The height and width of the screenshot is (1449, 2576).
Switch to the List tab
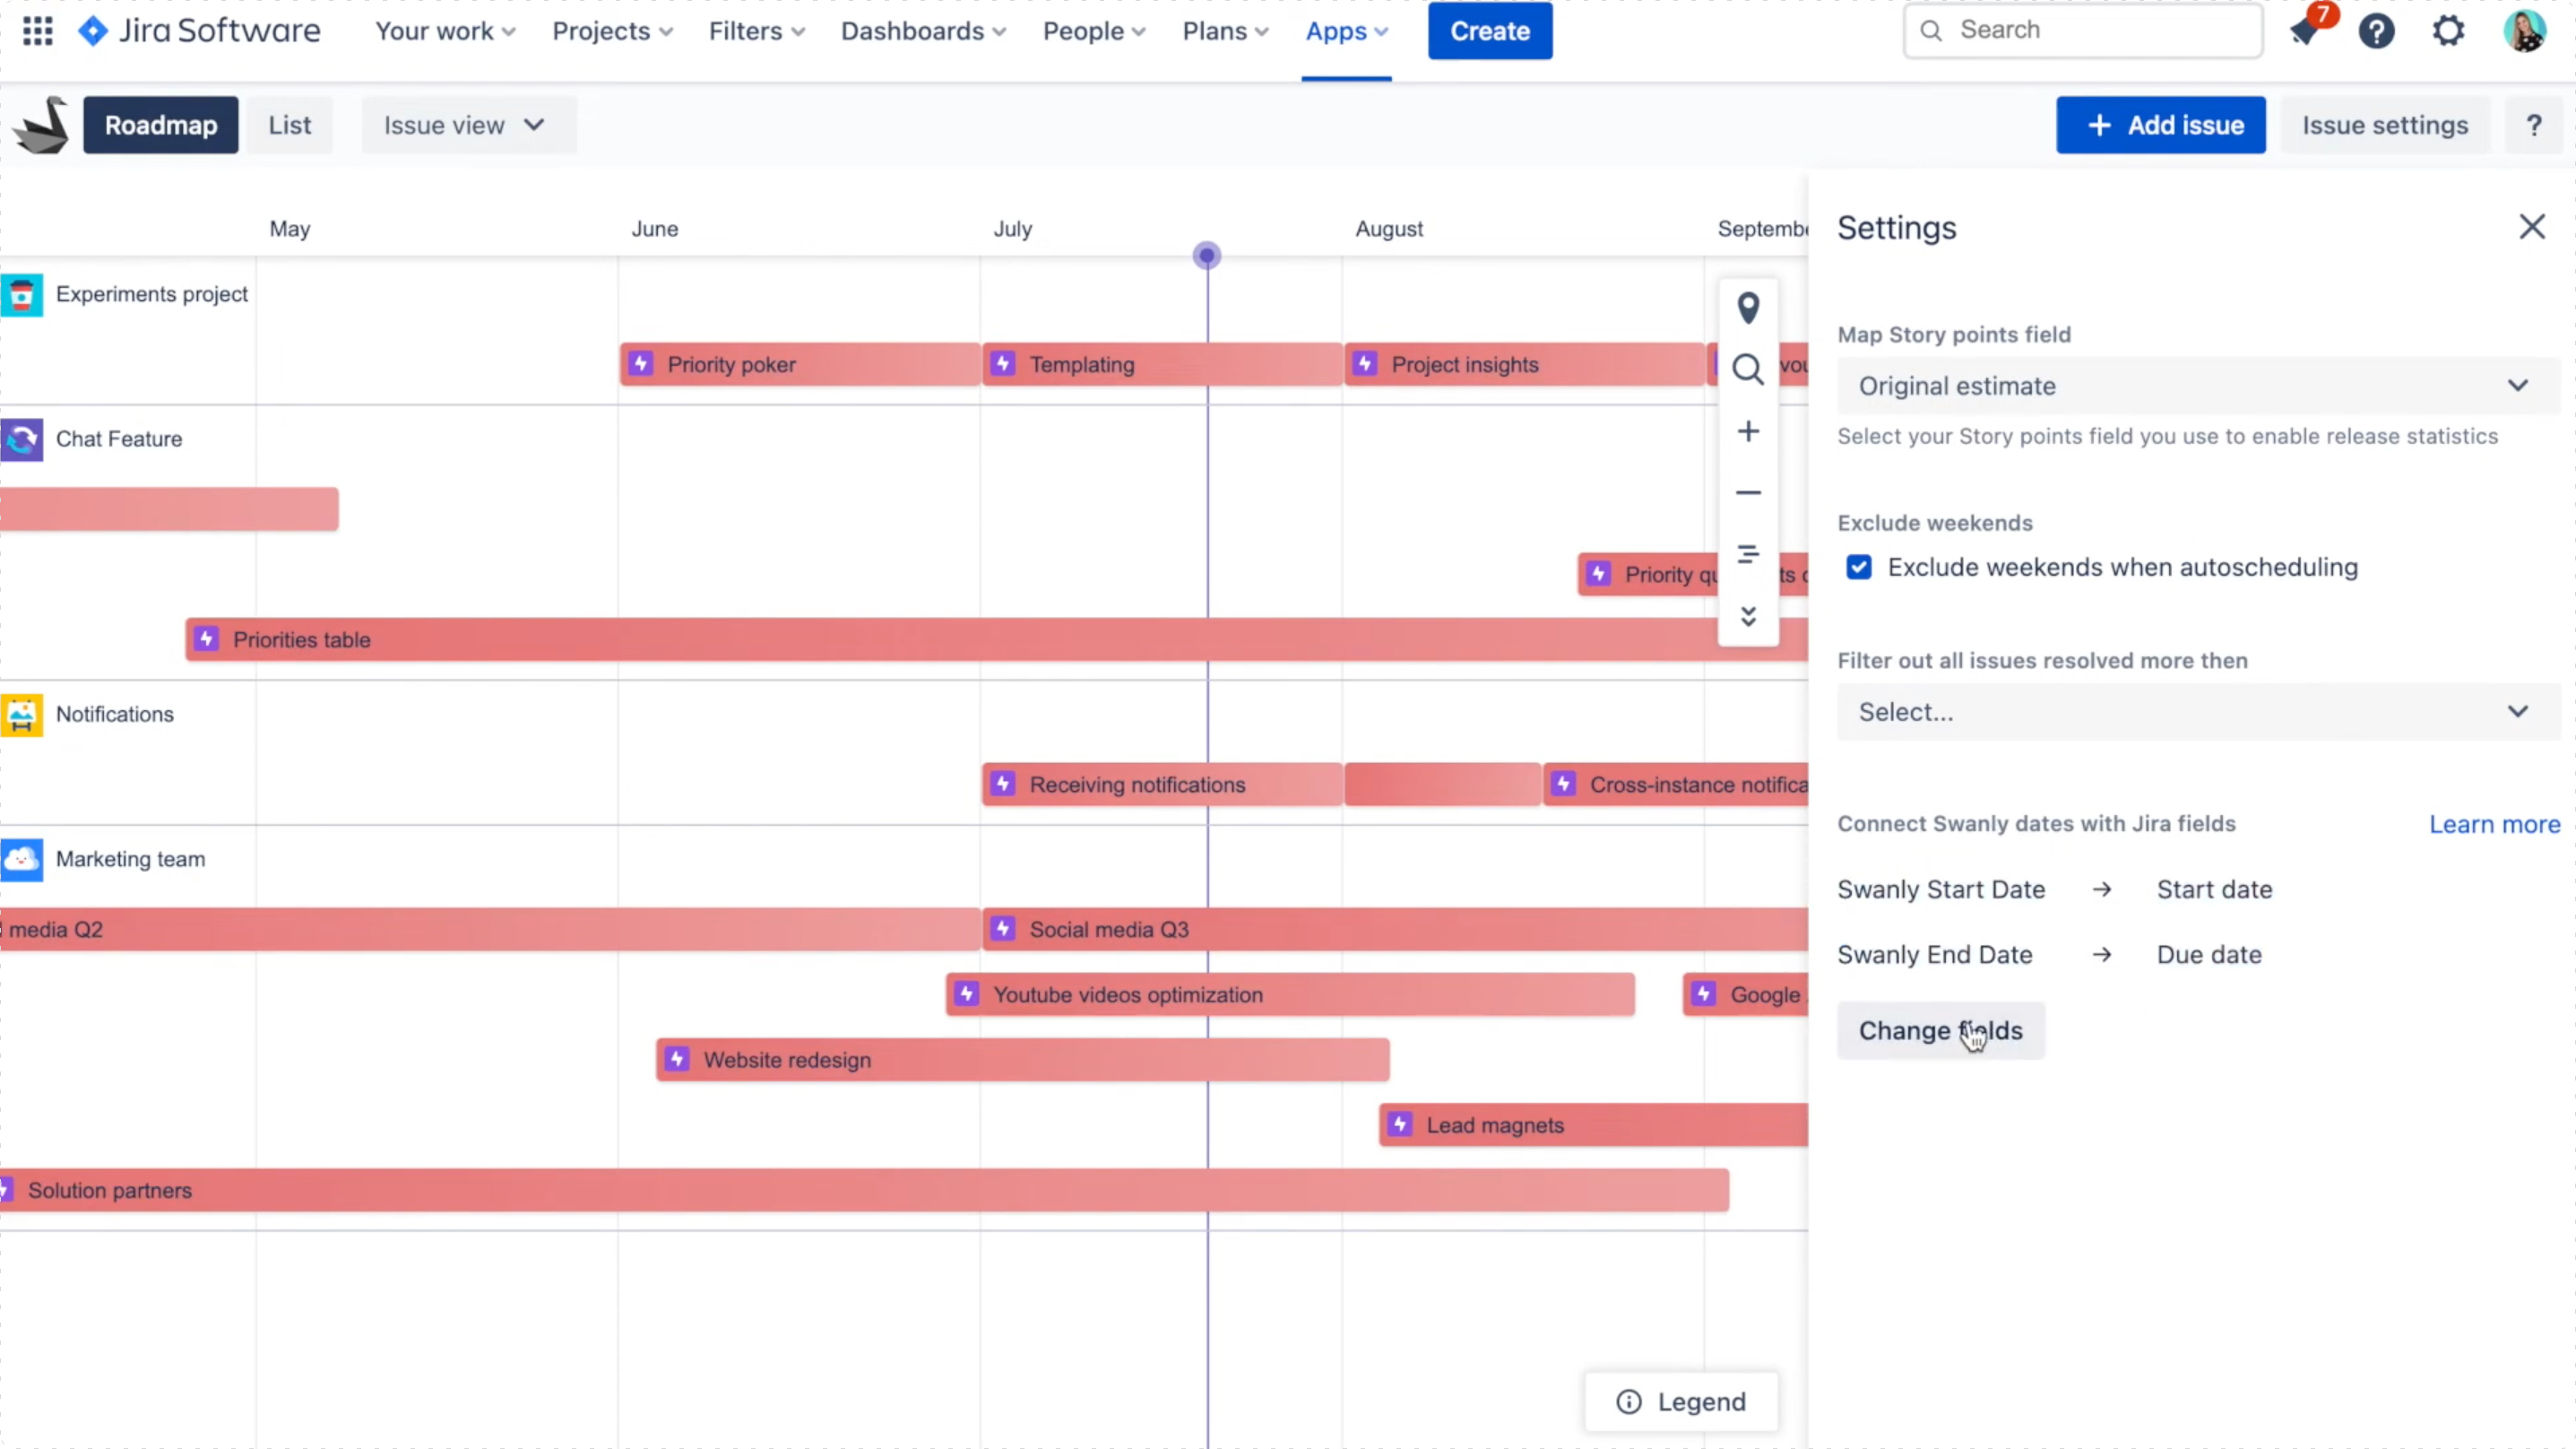(x=289, y=126)
